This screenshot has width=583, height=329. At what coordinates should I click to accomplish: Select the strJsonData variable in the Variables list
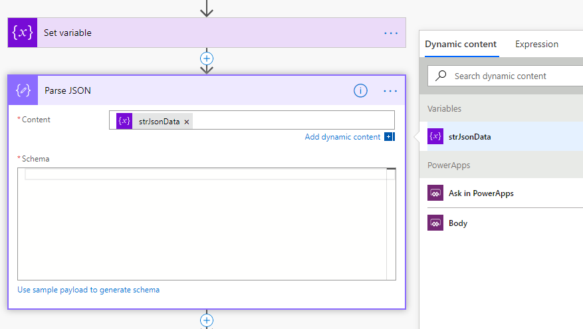click(x=505, y=136)
